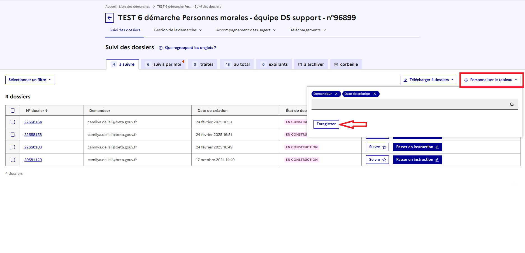The height and width of the screenshot is (253, 525).
Task: Open the corbeille trash tab
Action: point(346,64)
